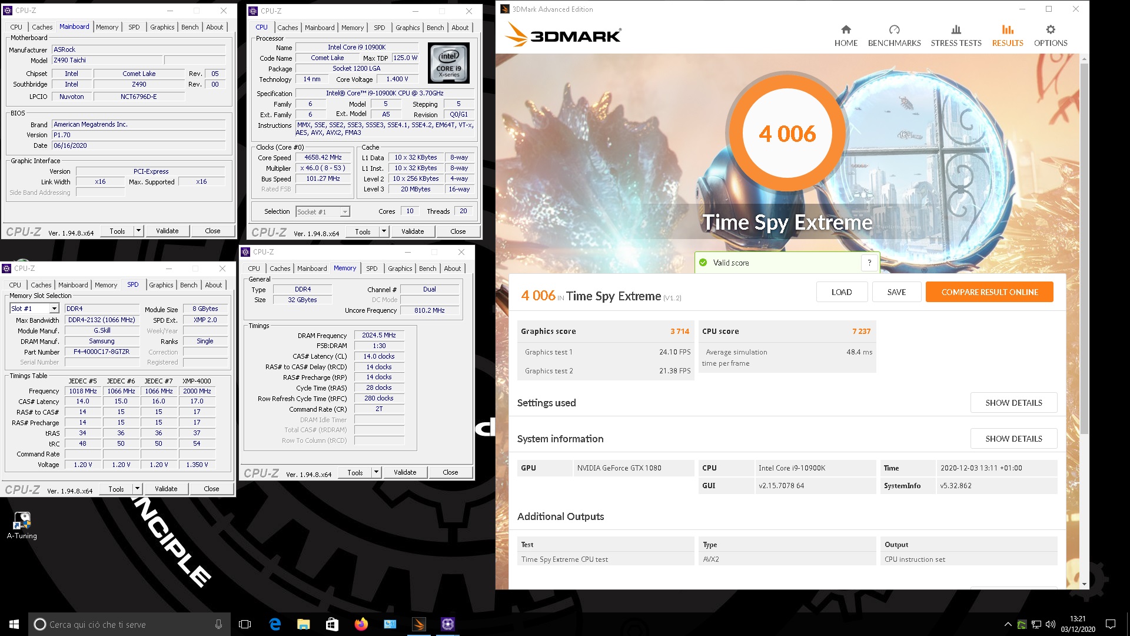Click COMPARE RESULT ONLINE button
Screen dimensions: 1130x636
(x=989, y=292)
